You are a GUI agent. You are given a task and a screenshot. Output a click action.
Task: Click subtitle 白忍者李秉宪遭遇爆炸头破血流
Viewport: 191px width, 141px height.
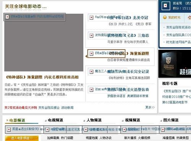click(128, 60)
